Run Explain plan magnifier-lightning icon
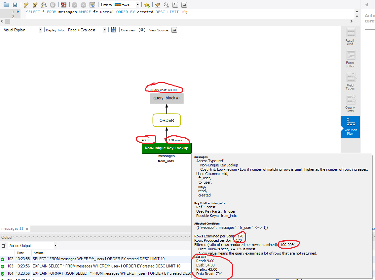This screenshot has height=280, width=375. 44,5
